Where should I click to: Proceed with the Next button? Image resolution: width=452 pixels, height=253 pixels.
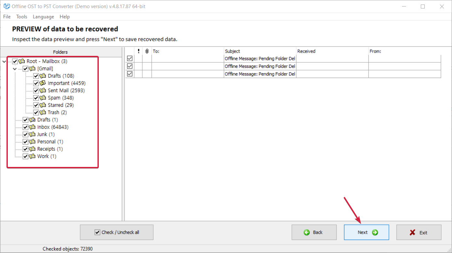[x=367, y=232]
